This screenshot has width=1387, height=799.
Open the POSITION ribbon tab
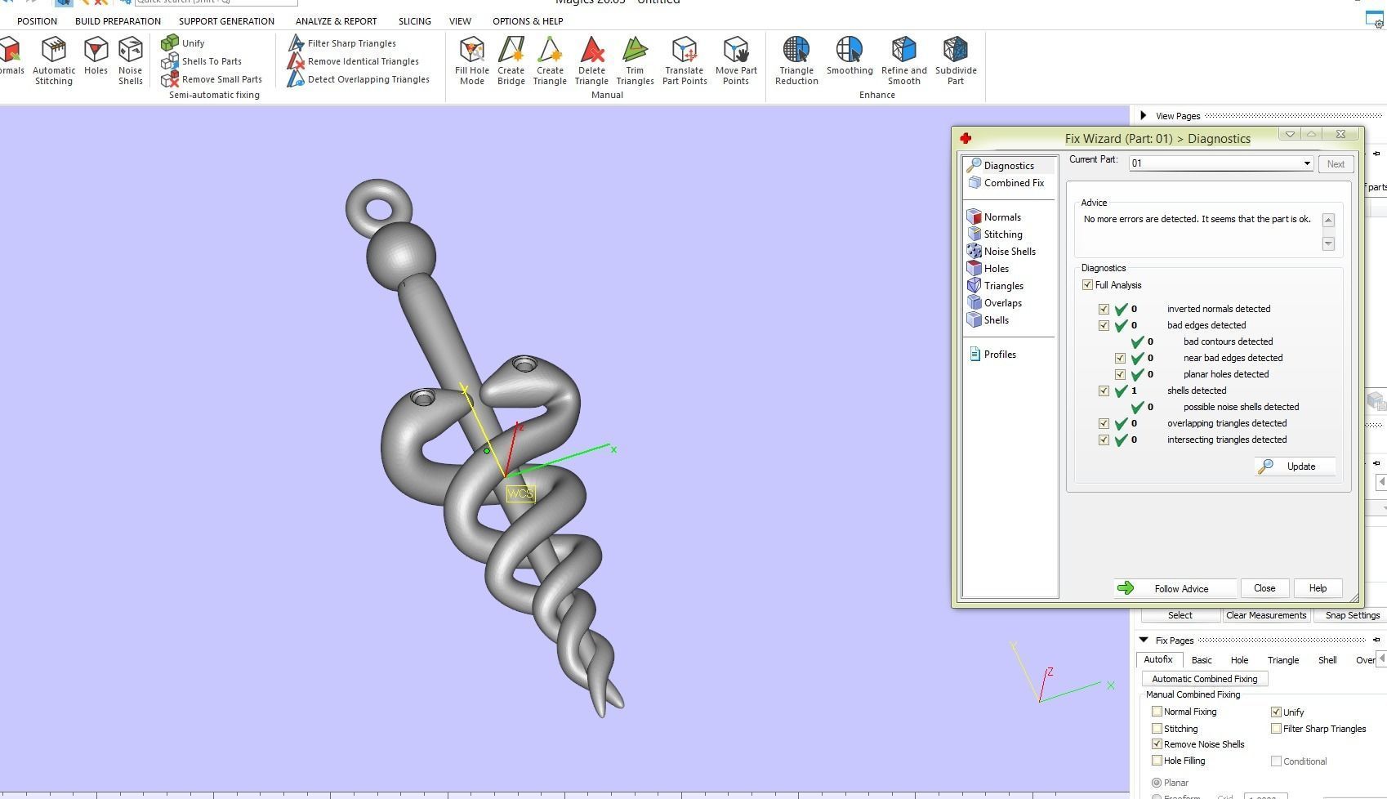(x=38, y=21)
